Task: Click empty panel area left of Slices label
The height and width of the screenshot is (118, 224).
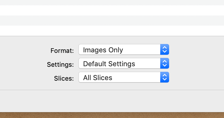Action: pos(27,78)
